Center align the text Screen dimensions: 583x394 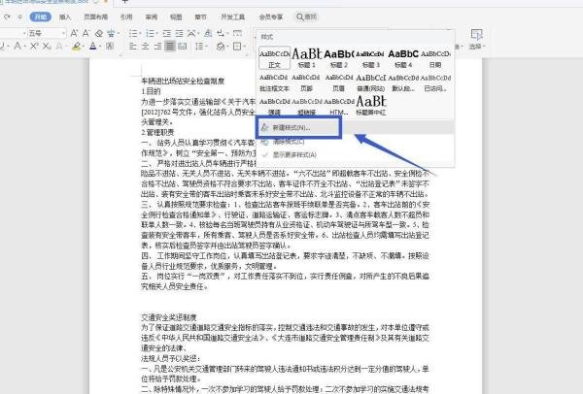(x=146, y=47)
